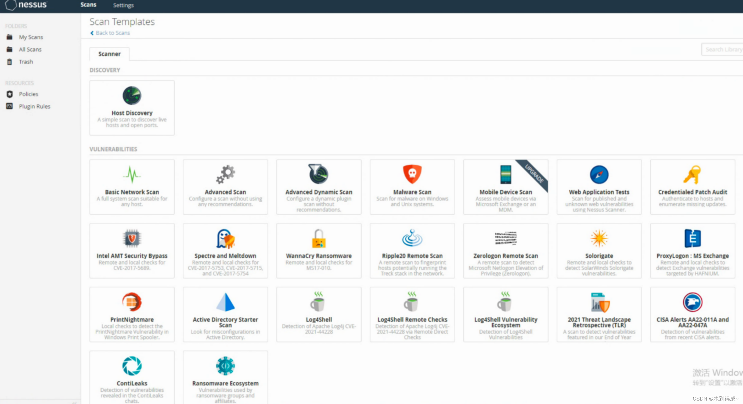Open the Advanced Scan gears icon

225,174
